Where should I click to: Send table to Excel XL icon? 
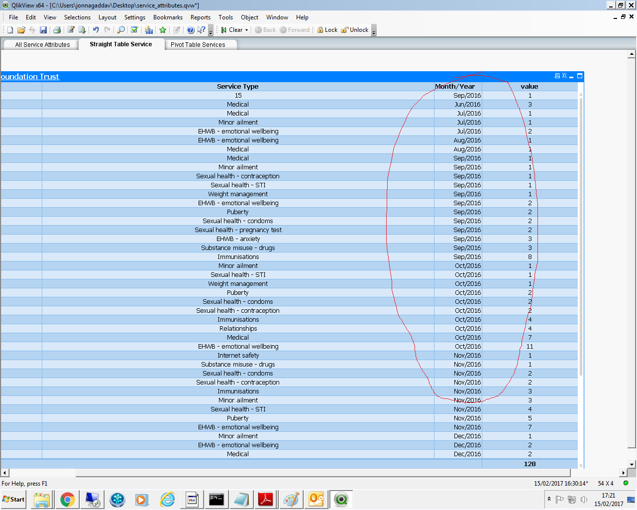click(564, 76)
